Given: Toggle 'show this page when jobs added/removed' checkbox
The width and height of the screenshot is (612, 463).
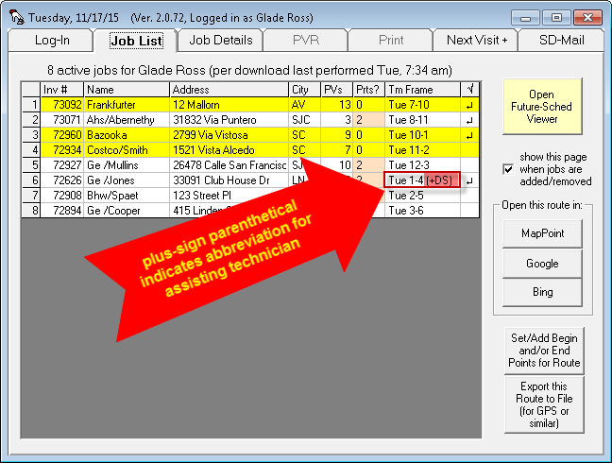Looking at the screenshot, I should point(510,168).
